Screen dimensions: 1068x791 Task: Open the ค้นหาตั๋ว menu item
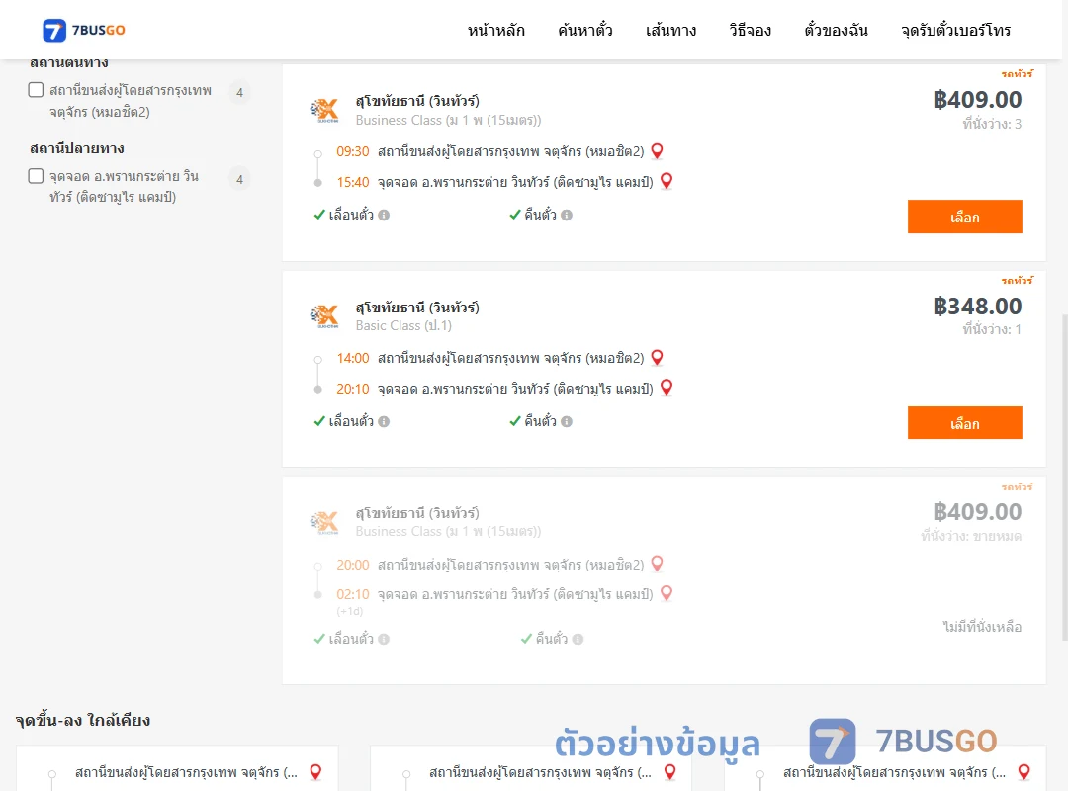(x=585, y=30)
